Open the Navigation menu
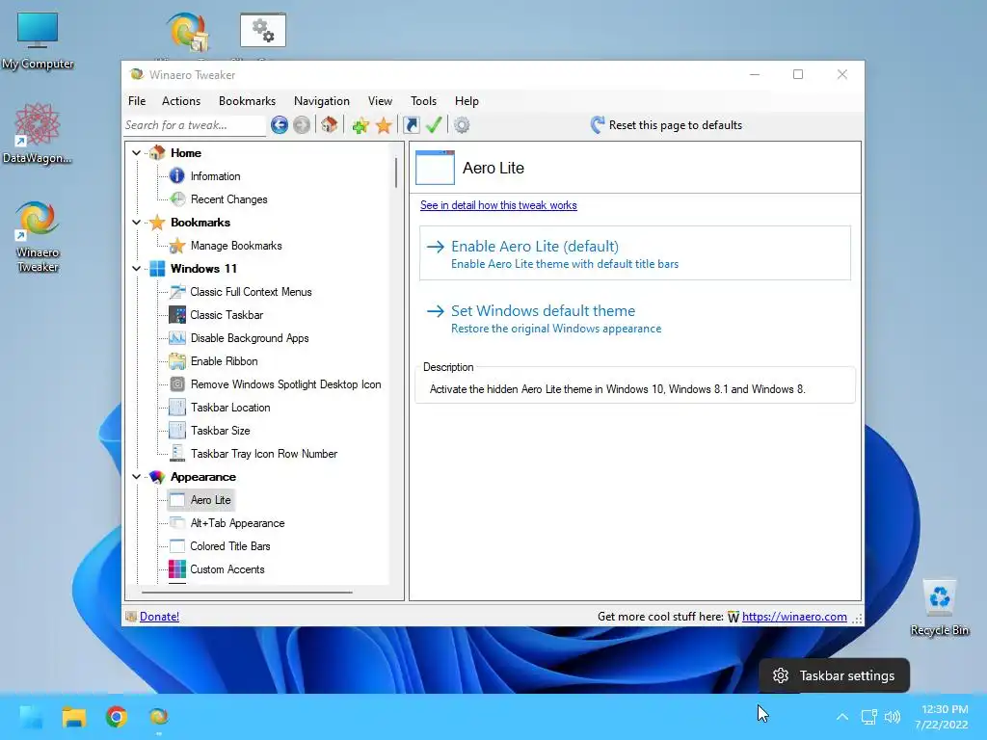987x740 pixels. tap(322, 101)
